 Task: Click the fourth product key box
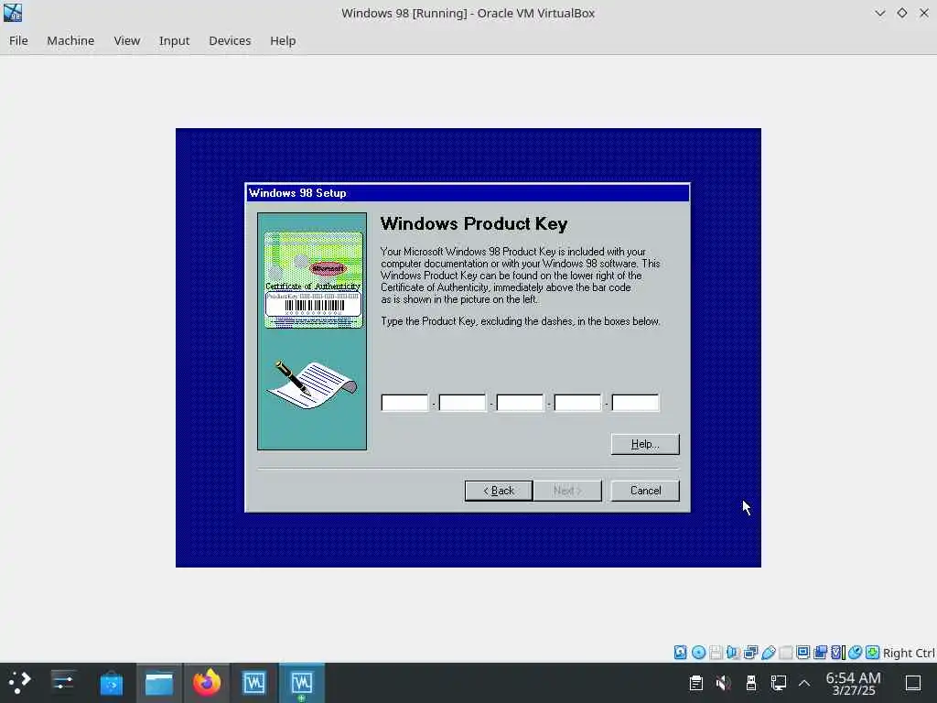577,403
